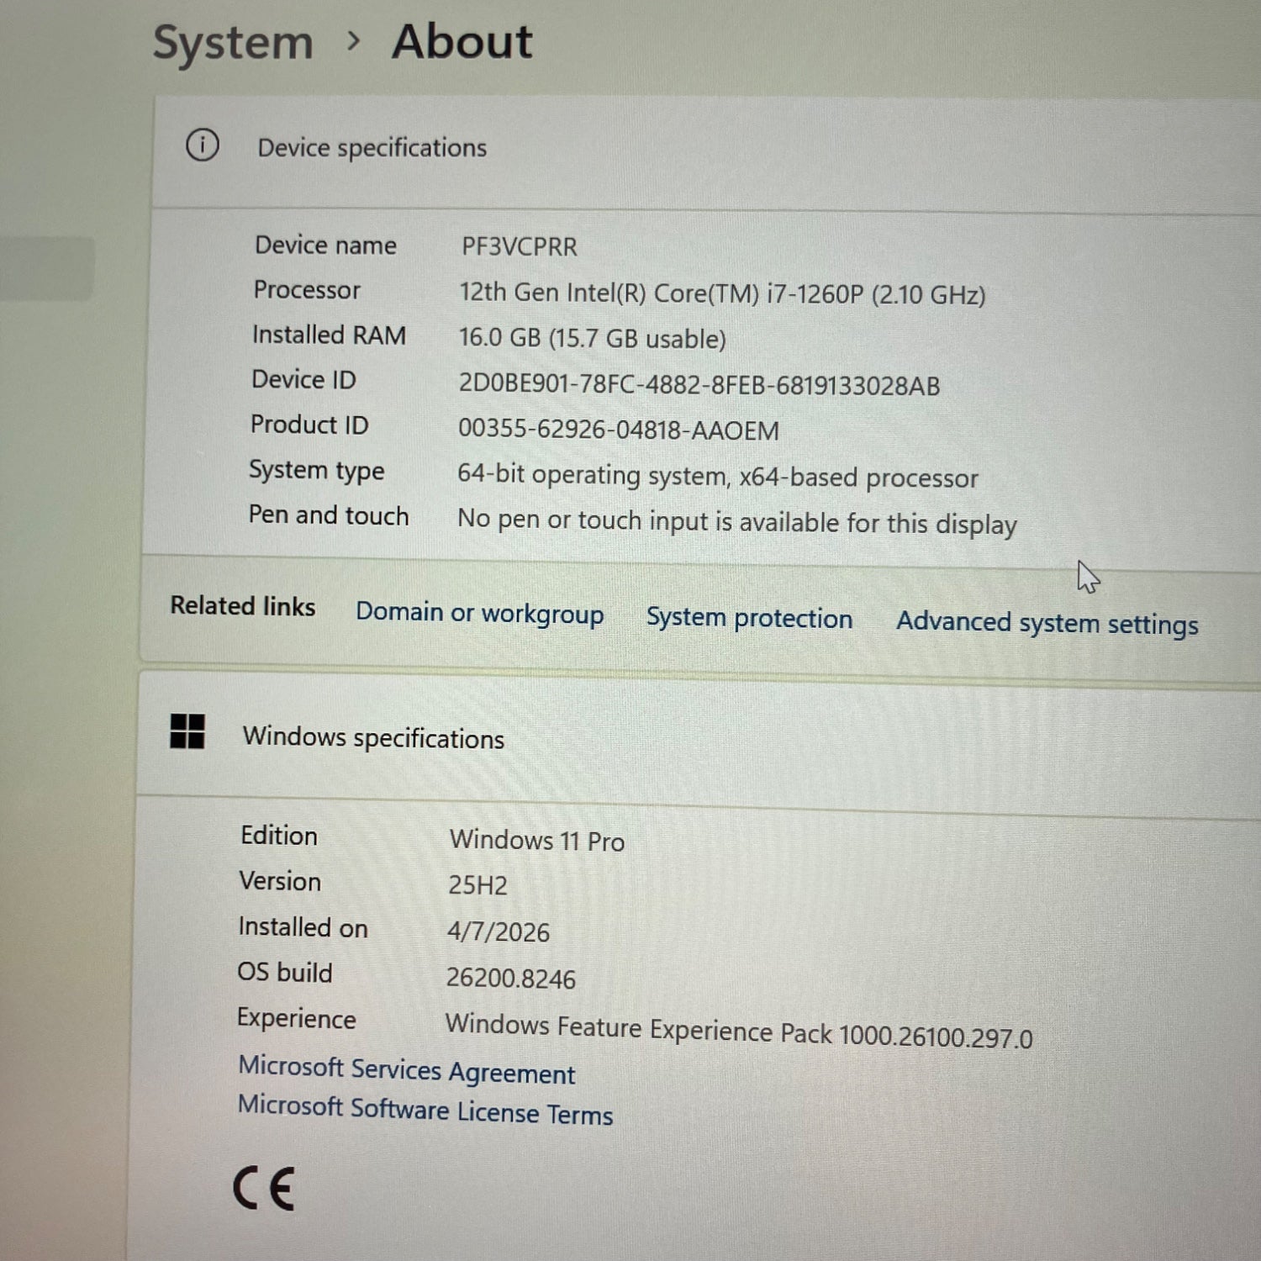Image resolution: width=1261 pixels, height=1261 pixels.
Task: Click the About page title
Action: pyautogui.click(x=462, y=41)
